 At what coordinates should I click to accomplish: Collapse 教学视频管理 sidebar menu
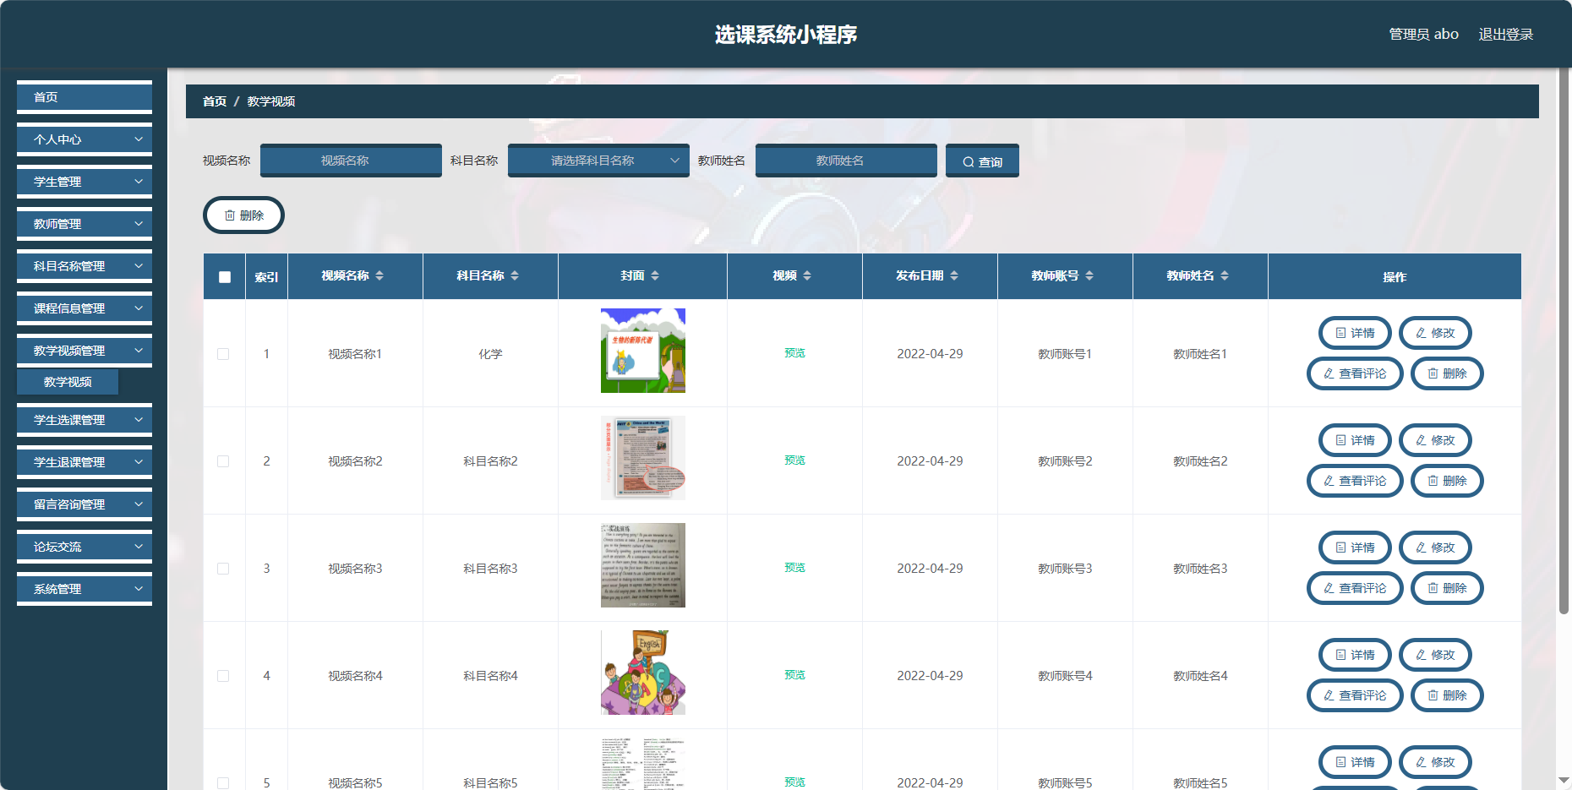tap(85, 351)
